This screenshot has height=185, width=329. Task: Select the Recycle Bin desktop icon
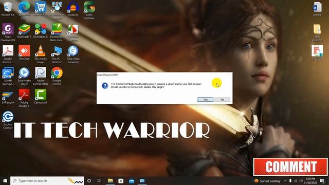[x=8, y=9]
